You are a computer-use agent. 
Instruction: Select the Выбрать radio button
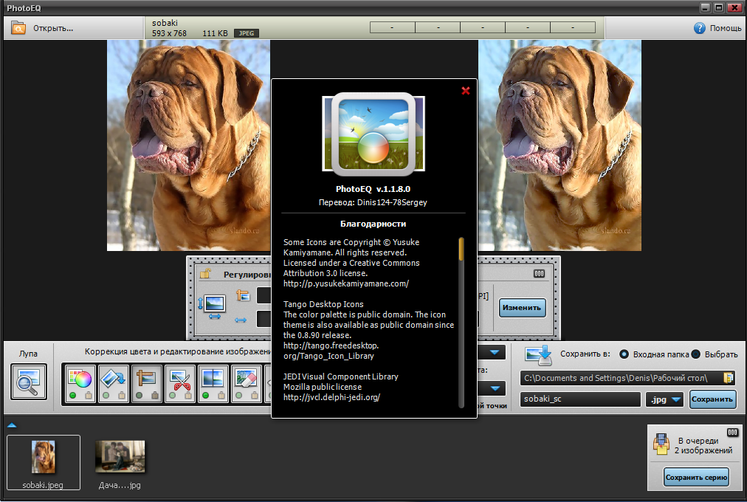(x=695, y=354)
